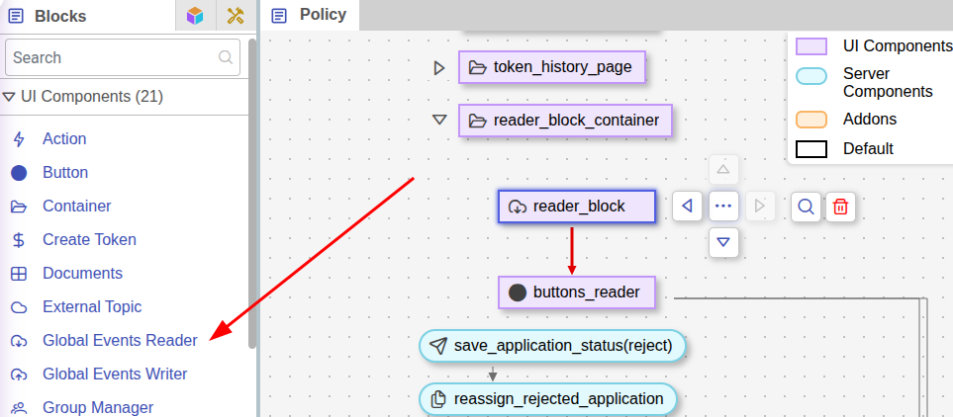Choose the Create Token block
Viewport: 953px width, 417px height.
(x=89, y=239)
